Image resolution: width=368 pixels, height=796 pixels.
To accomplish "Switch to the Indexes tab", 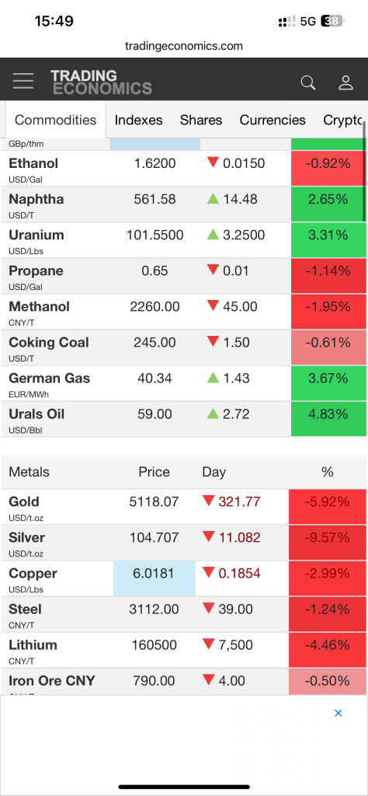I will tap(138, 120).
